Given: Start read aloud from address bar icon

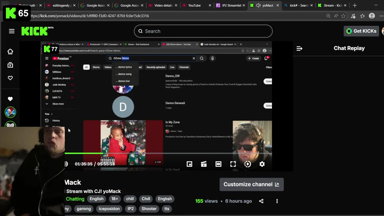Looking at the screenshot, I should pos(336,16).
